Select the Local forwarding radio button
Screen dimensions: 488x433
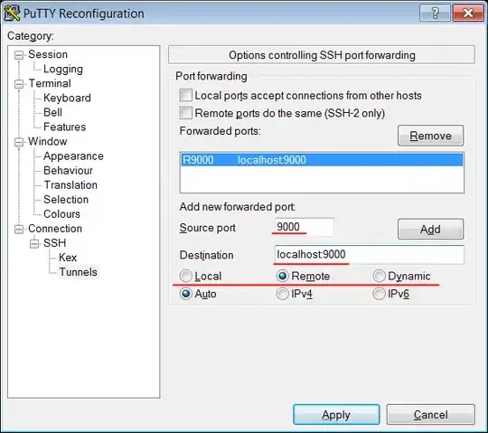[x=186, y=276]
